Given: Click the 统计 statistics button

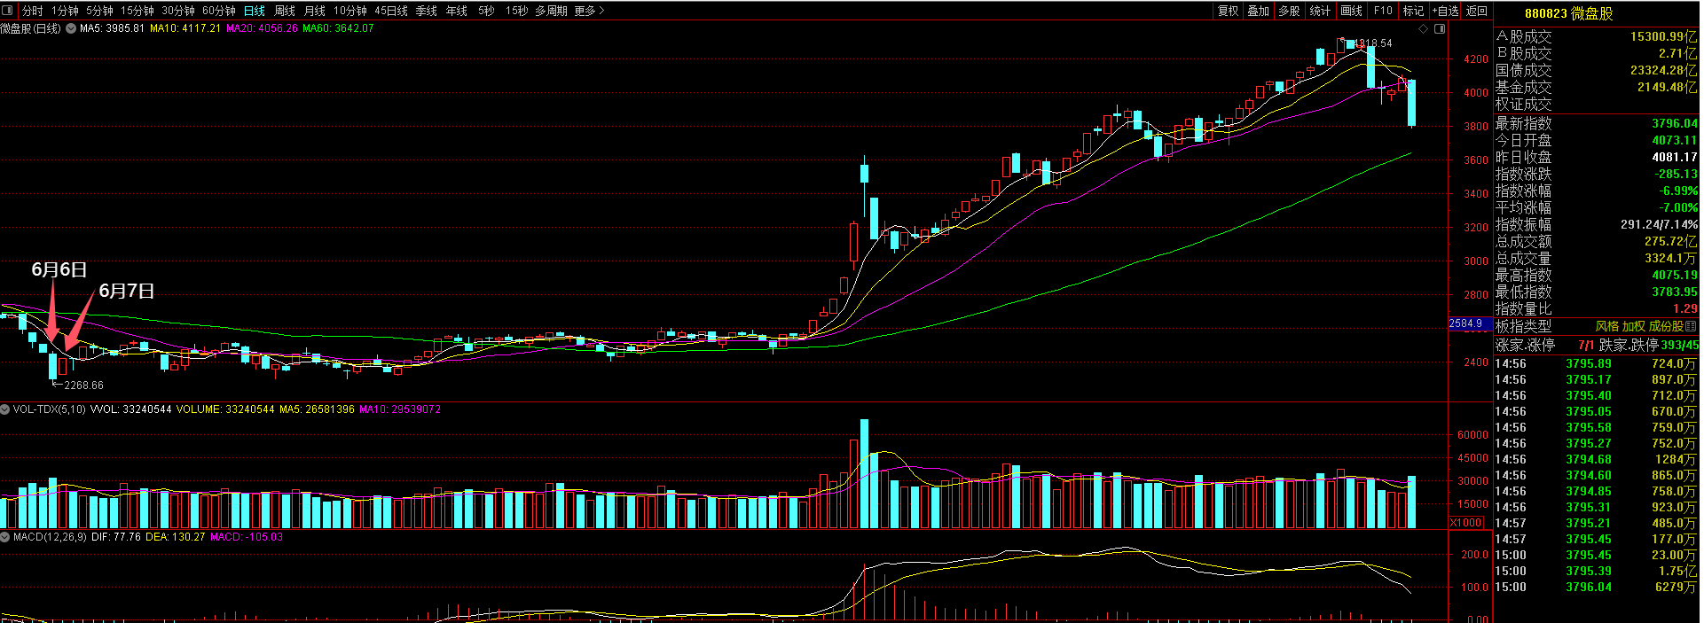Looking at the screenshot, I should click(x=1321, y=11).
